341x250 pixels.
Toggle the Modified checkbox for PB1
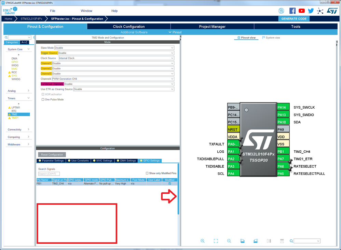pyautogui.click(x=169, y=184)
